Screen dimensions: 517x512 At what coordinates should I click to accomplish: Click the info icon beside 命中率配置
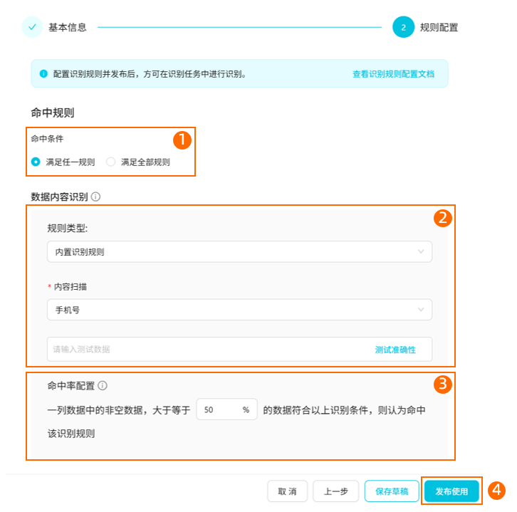click(x=103, y=385)
